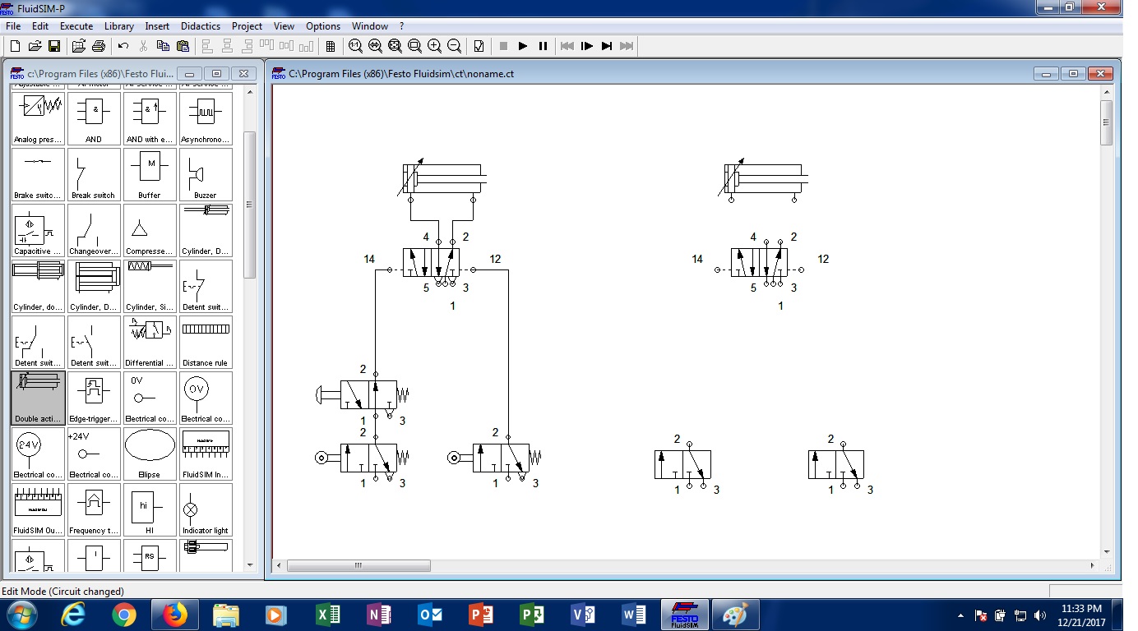Toggle the grid display toolbar icon
Image resolution: width=1138 pixels, height=631 pixels.
click(x=331, y=46)
